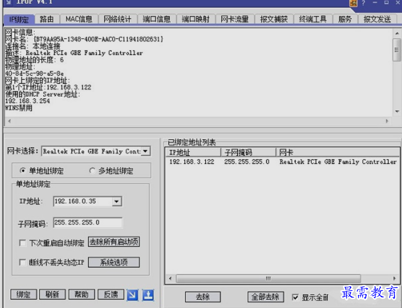Click the 192.168.3.254 DHCP server text
The width and height of the screenshot is (402, 308).
pos(27,101)
